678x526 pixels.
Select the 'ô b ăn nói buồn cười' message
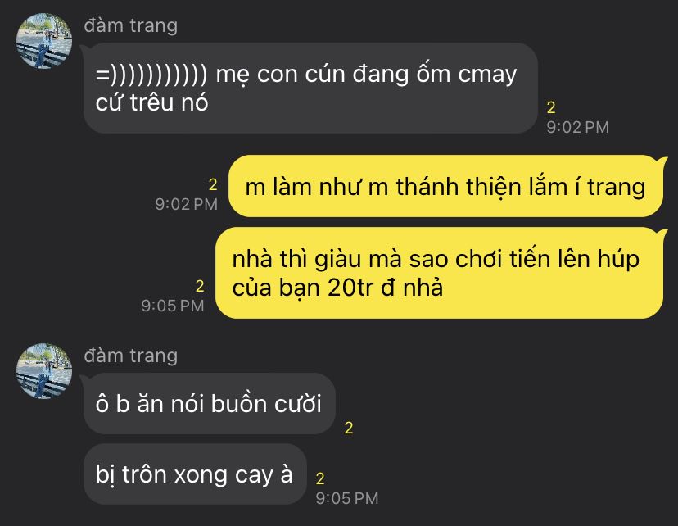pyautogui.click(x=210, y=404)
